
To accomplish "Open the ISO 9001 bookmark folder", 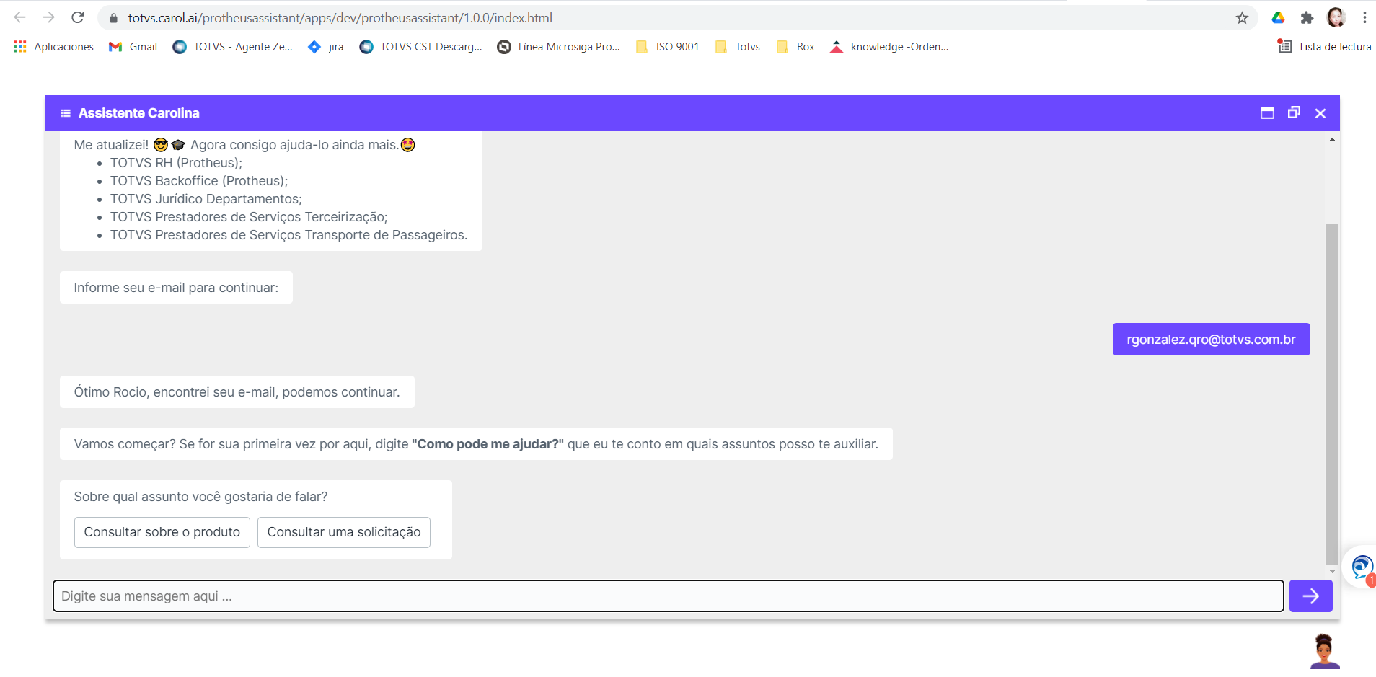I will 667,47.
